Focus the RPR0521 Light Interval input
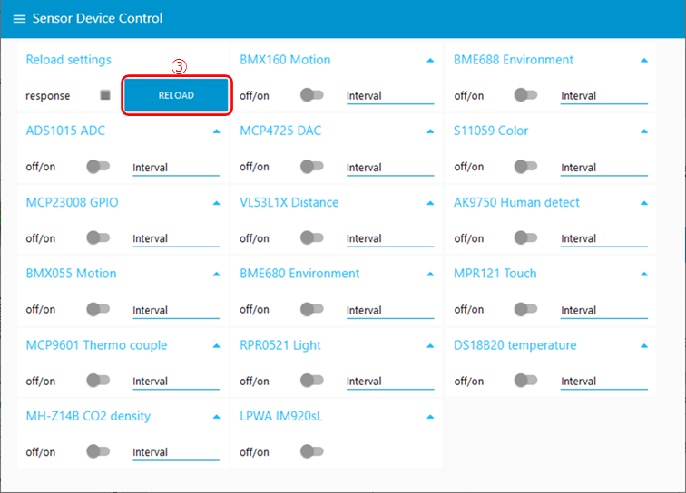The image size is (686, 493). 389,381
